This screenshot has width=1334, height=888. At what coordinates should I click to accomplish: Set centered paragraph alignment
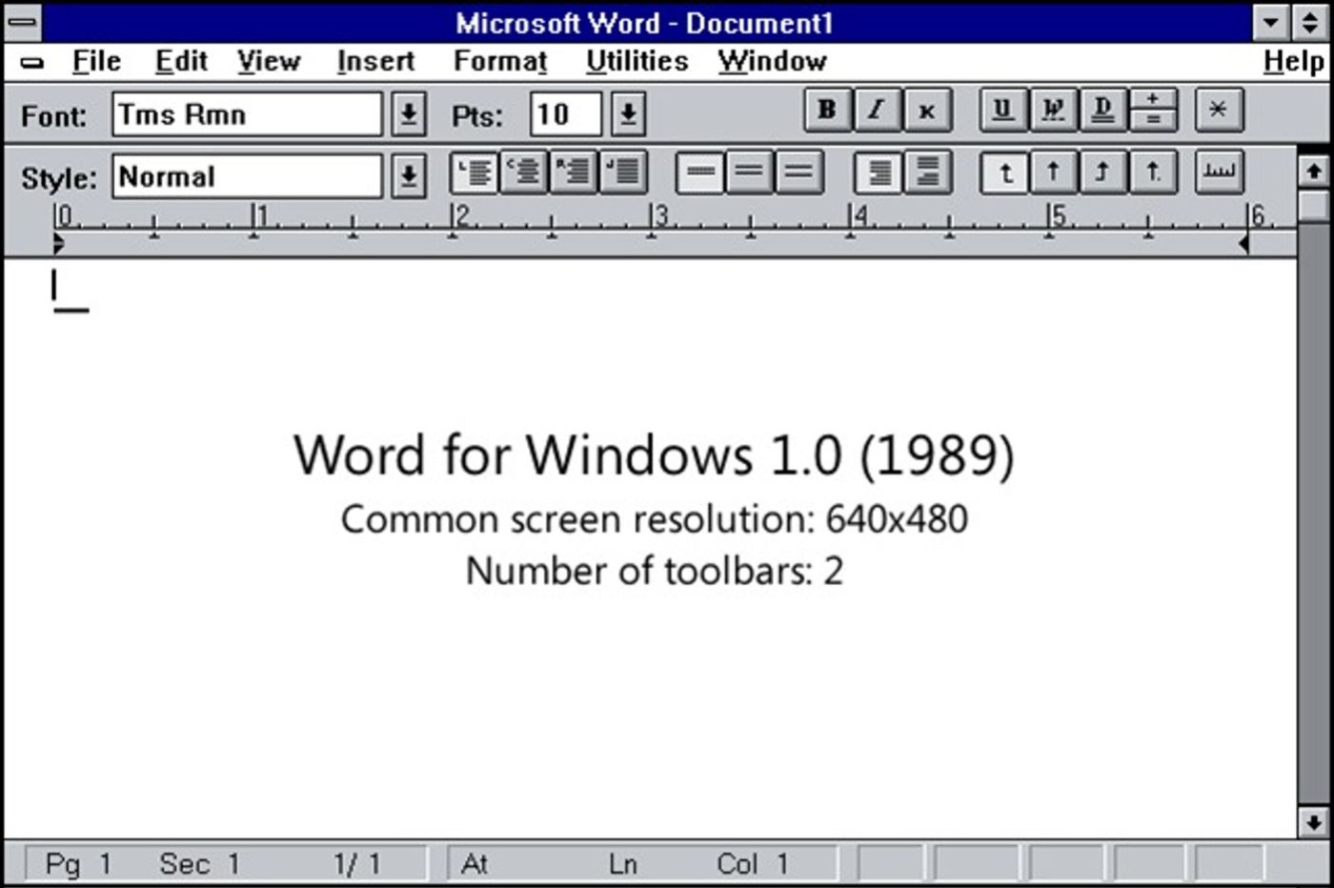(x=524, y=173)
